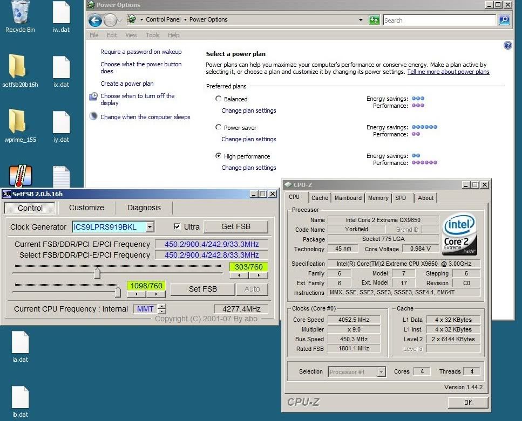Viewport: 522px width, 421px height.
Task: Switch to the Diagnosis tab in SetFSB
Action: pos(144,208)
